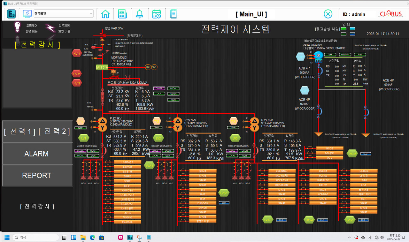
Task: Click the circled X icon beside ID
Action: point(328,14)
